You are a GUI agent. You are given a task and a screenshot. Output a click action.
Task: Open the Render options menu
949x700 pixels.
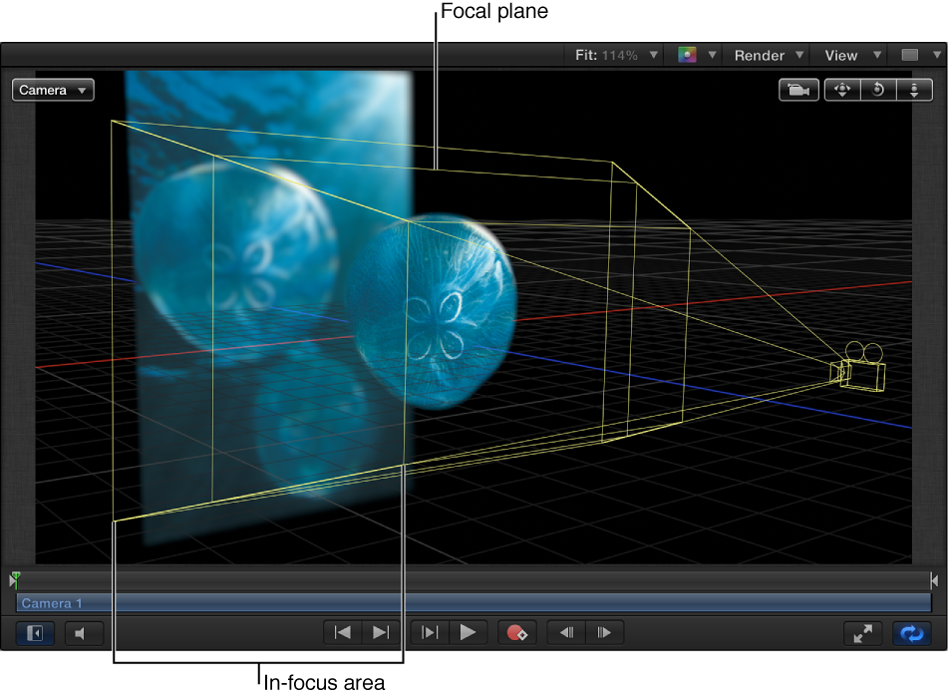[x=766, y=55]
